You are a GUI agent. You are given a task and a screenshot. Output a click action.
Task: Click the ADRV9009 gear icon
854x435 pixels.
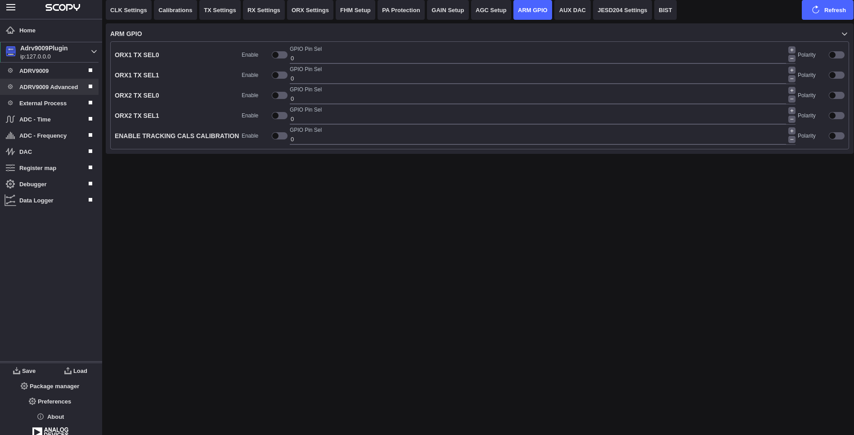pos(10,71)
